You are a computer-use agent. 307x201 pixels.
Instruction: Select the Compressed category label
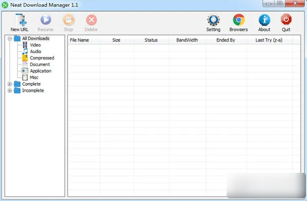[x=42, y=58]
